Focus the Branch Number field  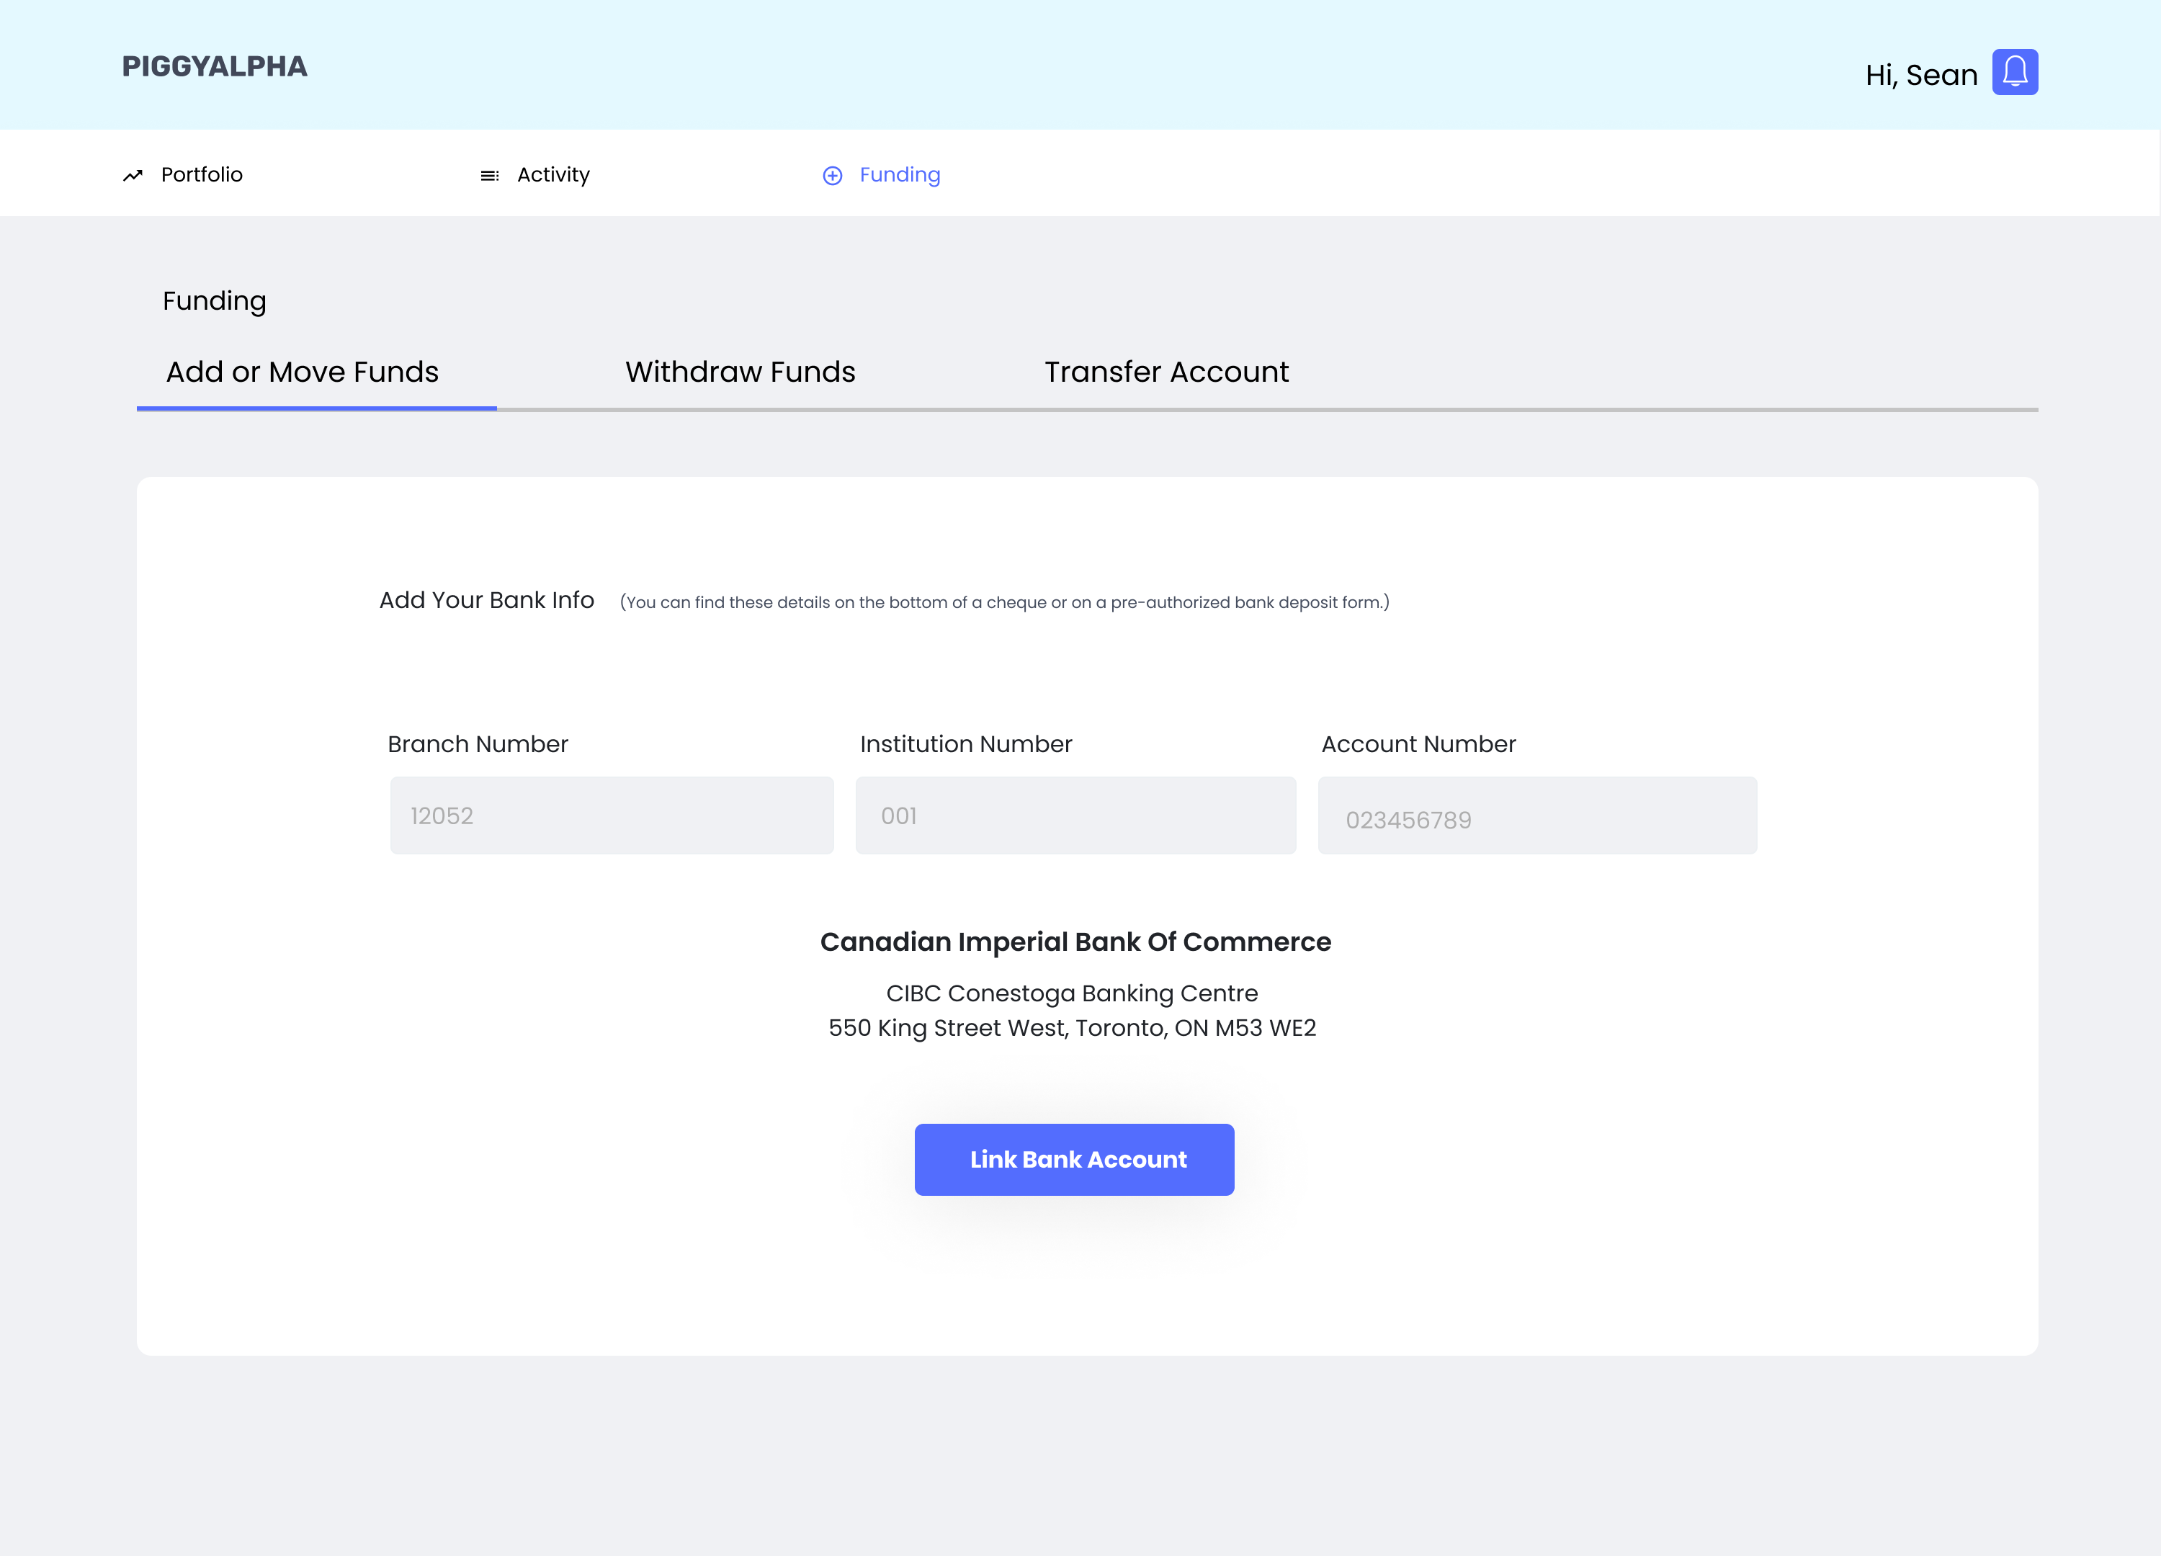(611, 815)
